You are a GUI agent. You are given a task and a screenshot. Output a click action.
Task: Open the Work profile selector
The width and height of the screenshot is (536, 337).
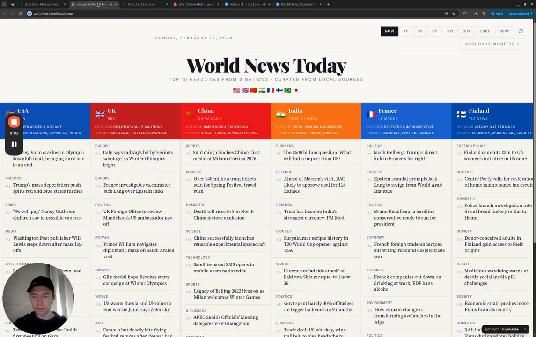(497, 14)
